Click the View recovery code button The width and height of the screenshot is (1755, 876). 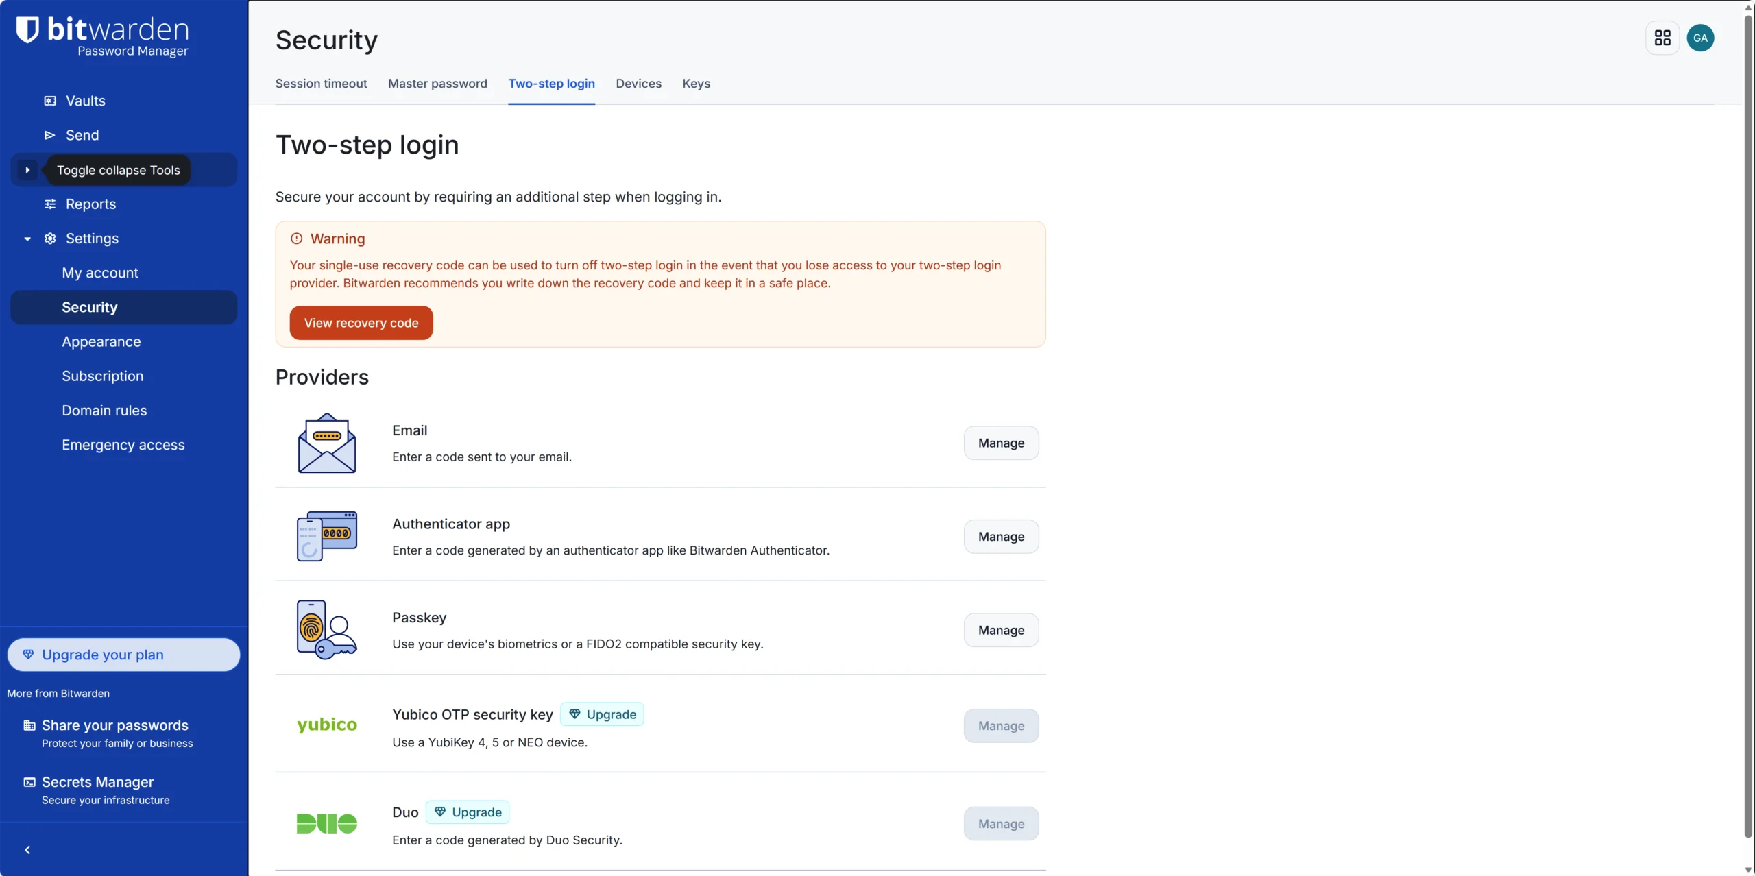[x=361, y=323]
